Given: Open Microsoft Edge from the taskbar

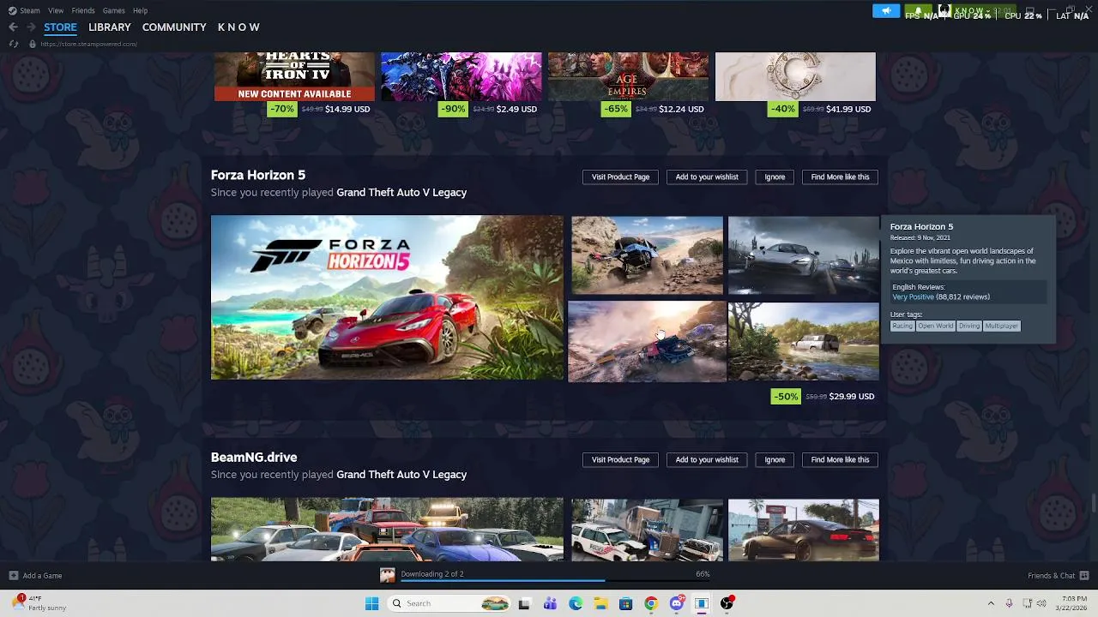Looking at the screenshot, I should 576,603.
